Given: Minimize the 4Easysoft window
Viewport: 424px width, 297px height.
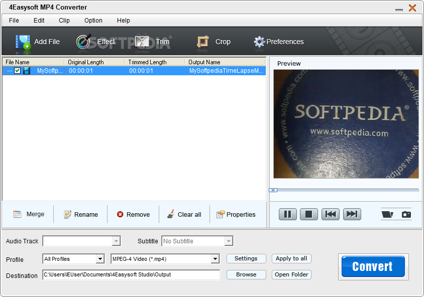Looking at the screenshot, I should pos(399,10).
